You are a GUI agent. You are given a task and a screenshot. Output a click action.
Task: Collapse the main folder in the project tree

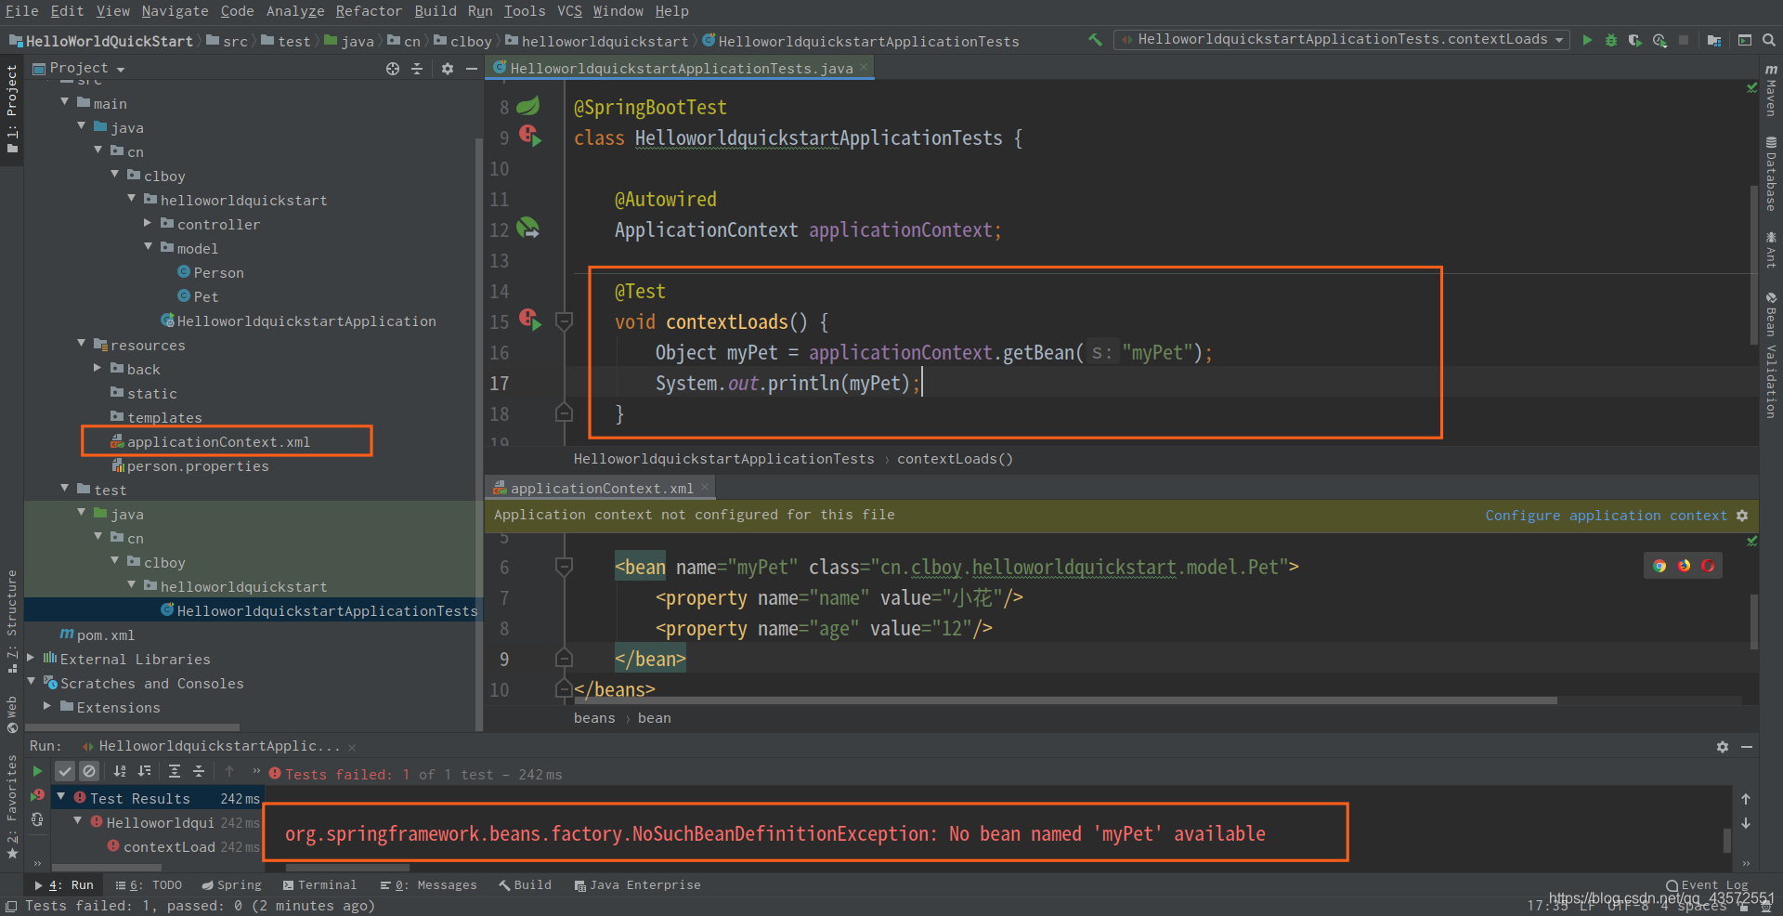[65, 102]
